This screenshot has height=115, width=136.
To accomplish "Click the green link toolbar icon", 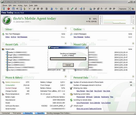I will pos(72,9).
